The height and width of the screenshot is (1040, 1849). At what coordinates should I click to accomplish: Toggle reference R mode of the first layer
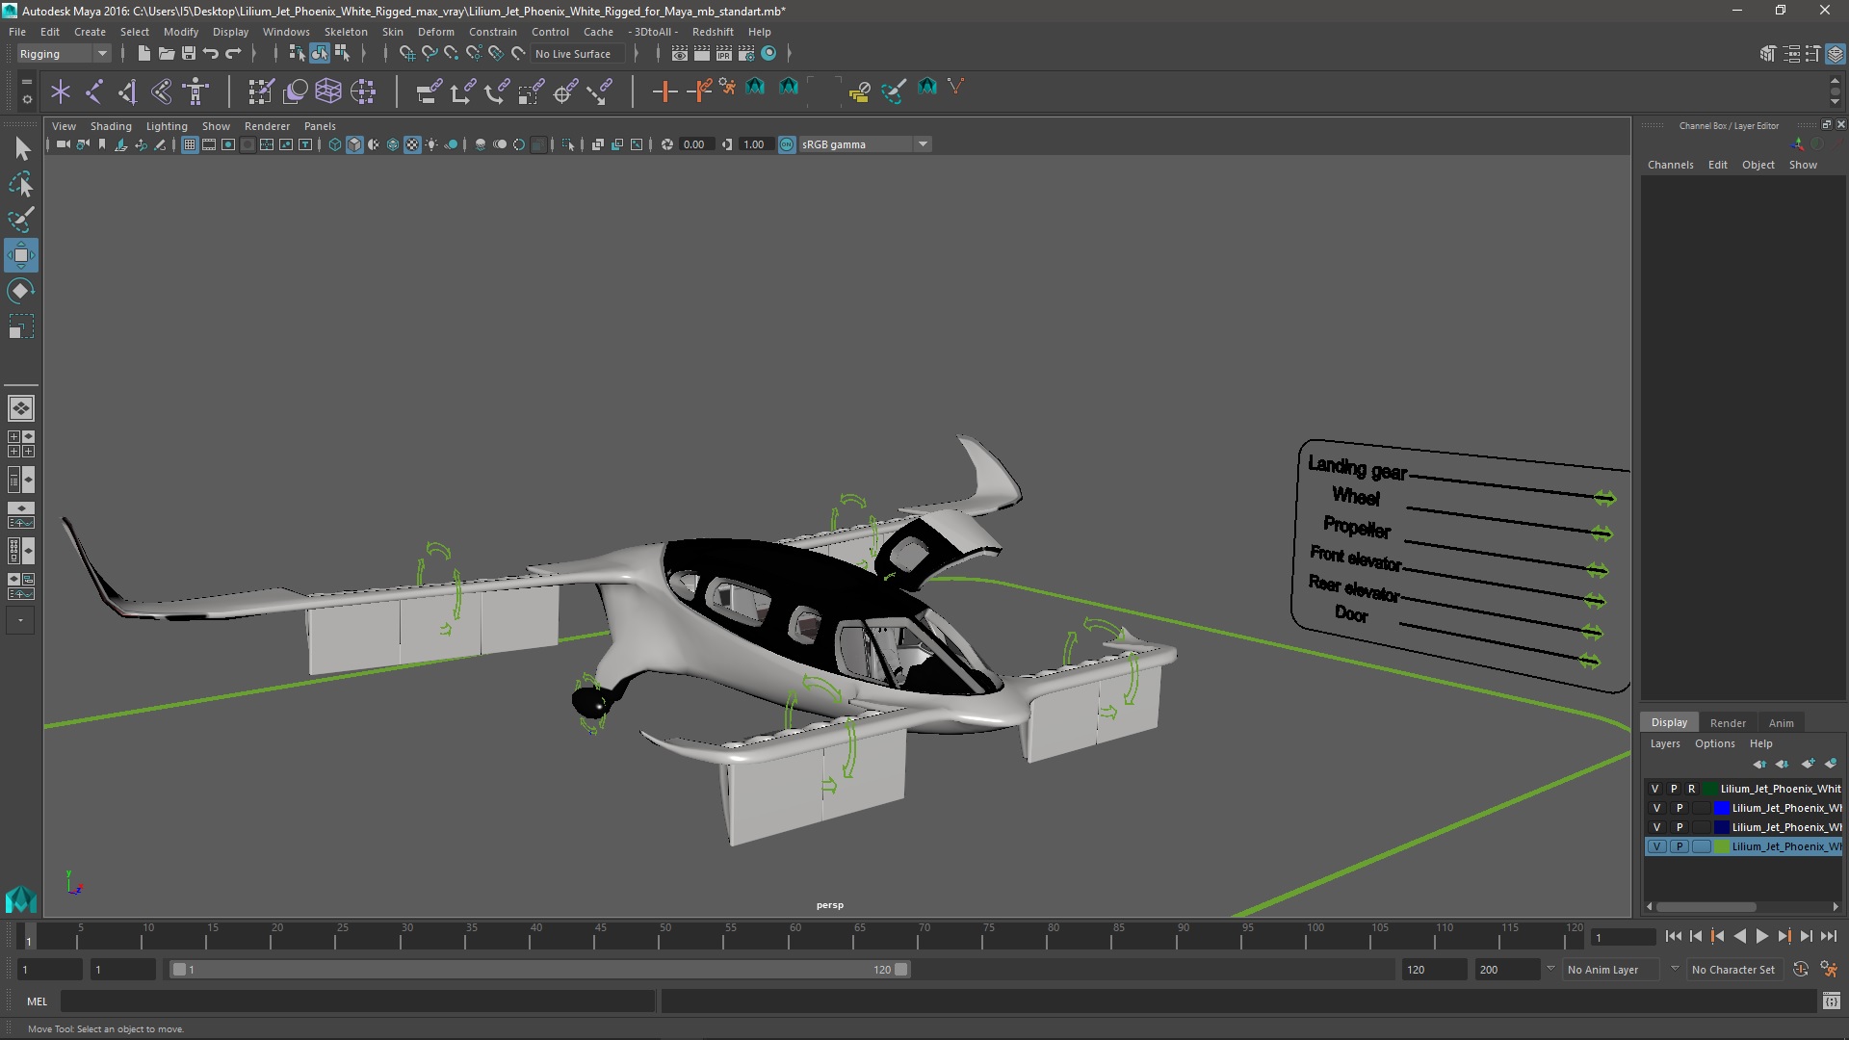pos(1692,789)
